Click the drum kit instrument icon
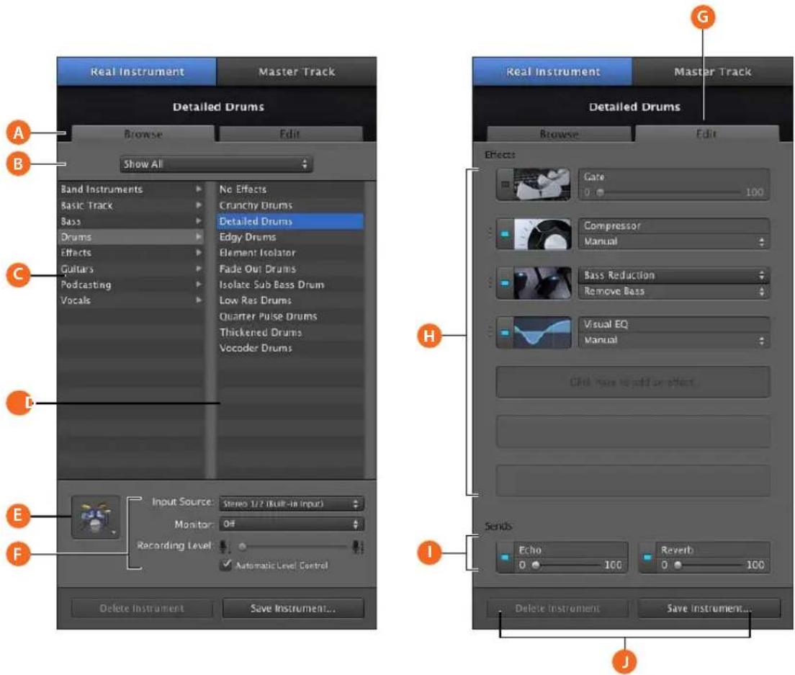Screen dimensions: 795x675 tap(95, 517)
